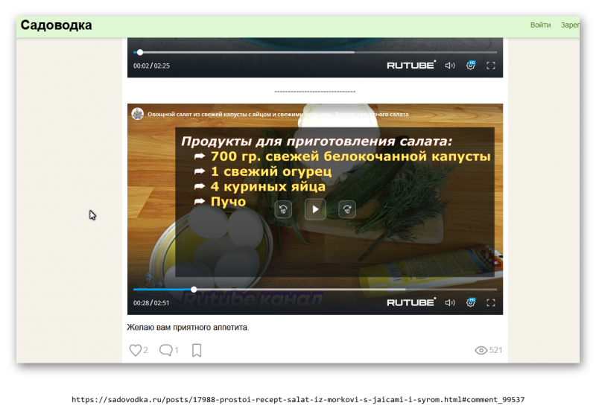The height and width of the screenshot is (420, 596).
Task: Enter fullscreen on cabbage salad video
Action: [491, 302]
